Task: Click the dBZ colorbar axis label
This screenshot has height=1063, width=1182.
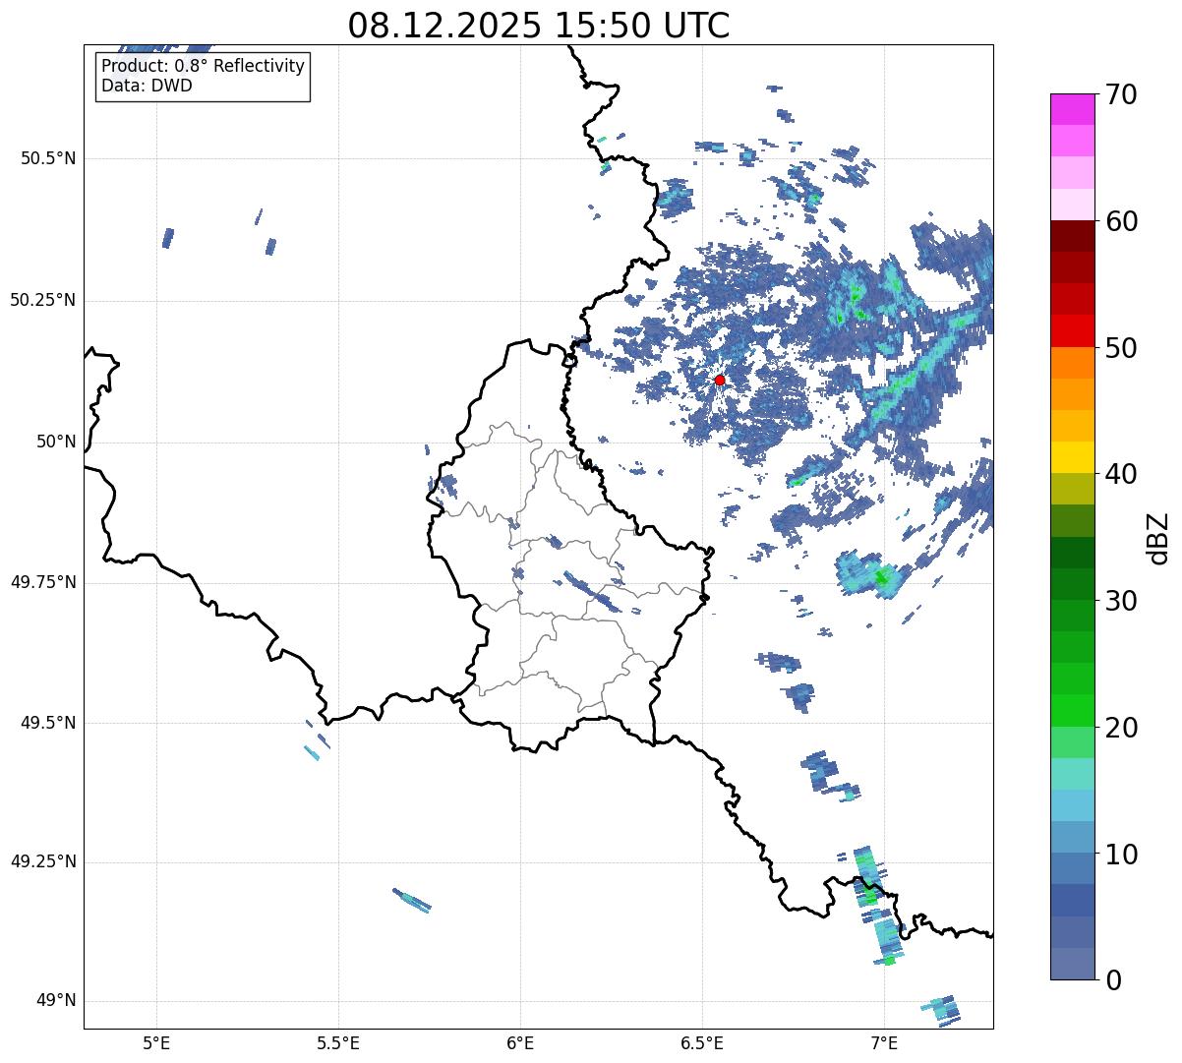Action: [x=1159, y=537]
